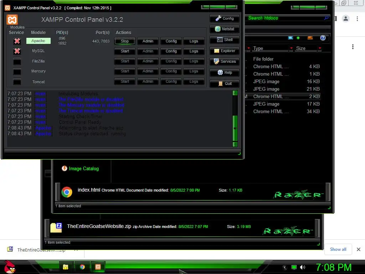Click the XAMPP log scrollbar thumb
Viewport: 365px width, 274px height.
click(x=235, y=128)
